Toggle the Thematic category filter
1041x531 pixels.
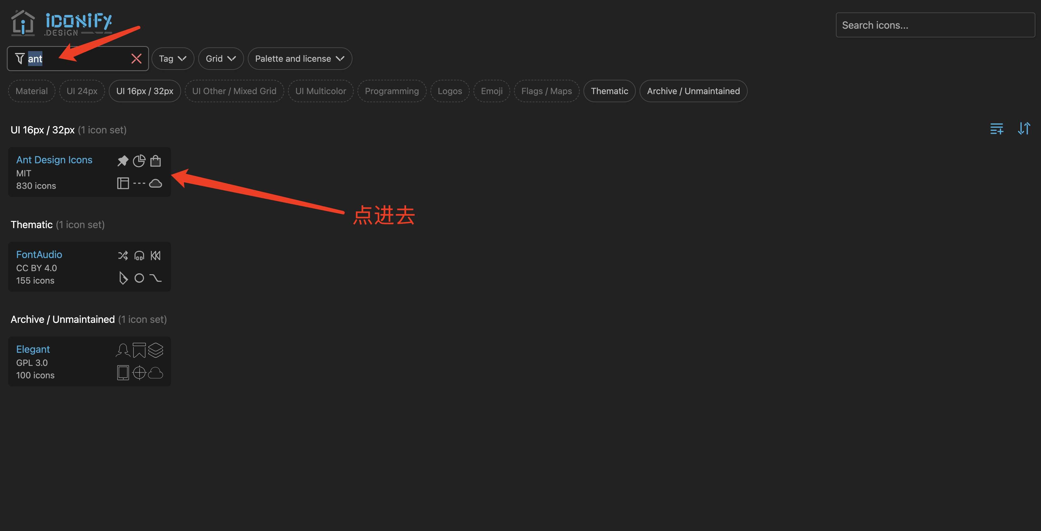609,91
